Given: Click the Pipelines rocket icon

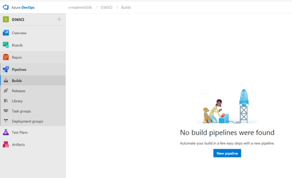Looking at the screenshot, I should coord(6,69).
